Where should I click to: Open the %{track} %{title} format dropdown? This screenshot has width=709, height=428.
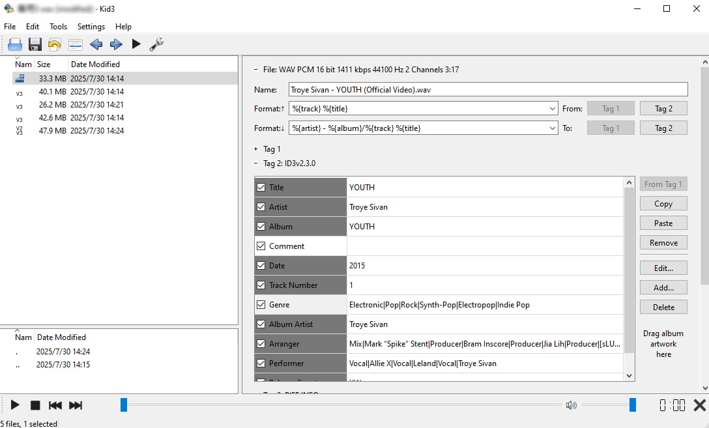[552, 109]
